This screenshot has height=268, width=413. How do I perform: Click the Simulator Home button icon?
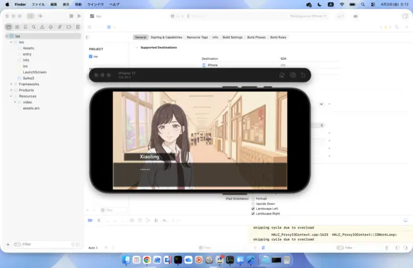(x=281, y=75)
